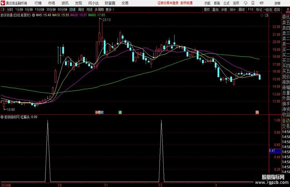Image resolution: width=290 pixels, height=187 pixels.
Task: Select the 15分钟 period
Action: pyautogui.click(x=39, y=10)
